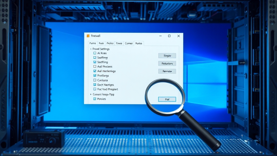Screen dimensions: 277x156
Task: Untick the checked box directly above 'And Prociers'
Action: click(x=95, y=62)
